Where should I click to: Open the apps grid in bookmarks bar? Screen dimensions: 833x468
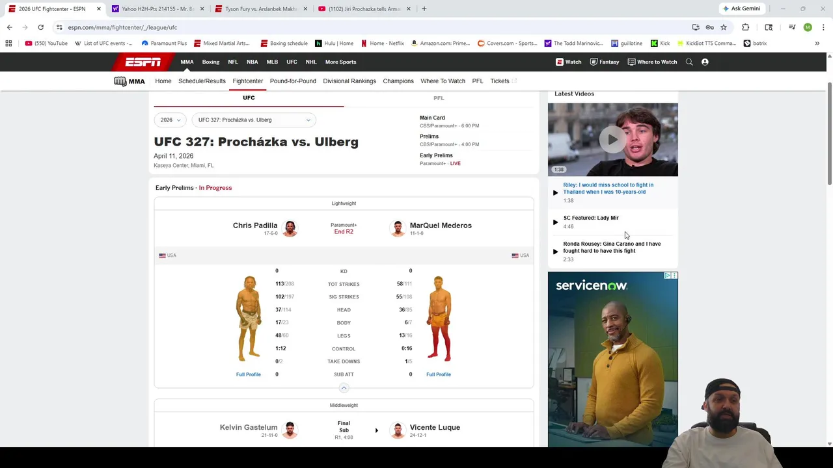tap(8, 43)
